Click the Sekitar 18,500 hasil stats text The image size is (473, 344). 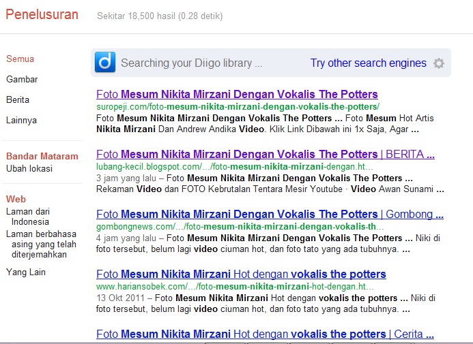coord(160,16)
